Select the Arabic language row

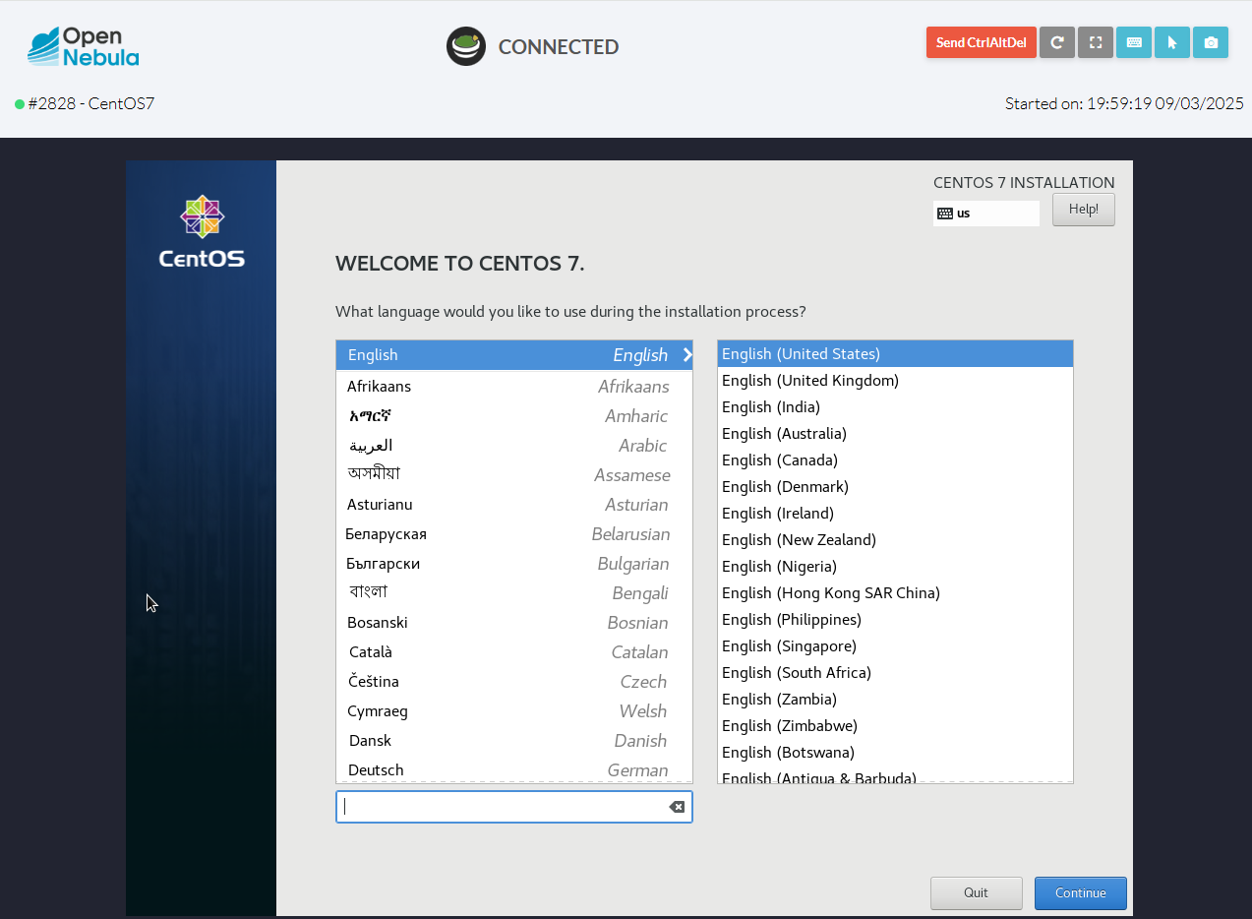coord(514,446)
